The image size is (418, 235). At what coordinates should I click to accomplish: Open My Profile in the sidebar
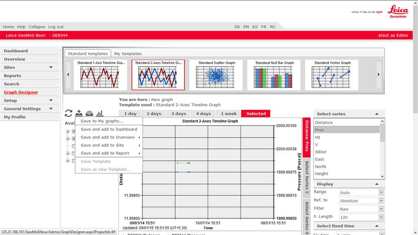pyautogui.click(x=29, y=117)
